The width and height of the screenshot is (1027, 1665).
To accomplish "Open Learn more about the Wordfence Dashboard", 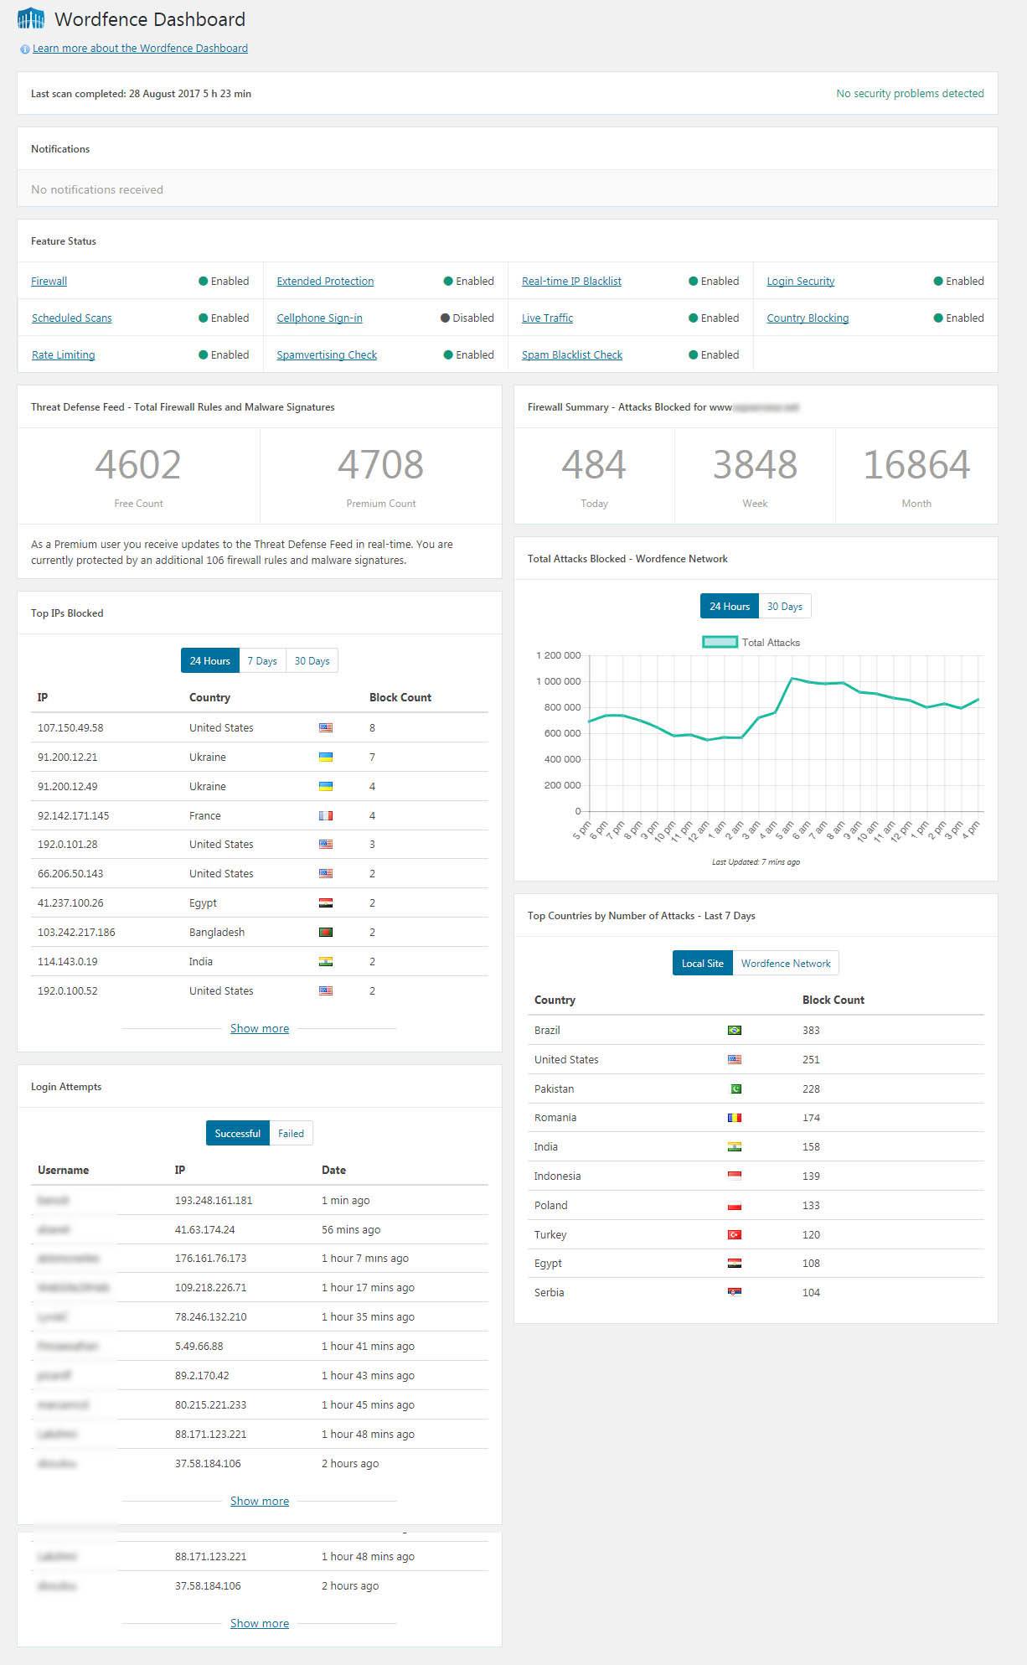I will coord(140,49).
